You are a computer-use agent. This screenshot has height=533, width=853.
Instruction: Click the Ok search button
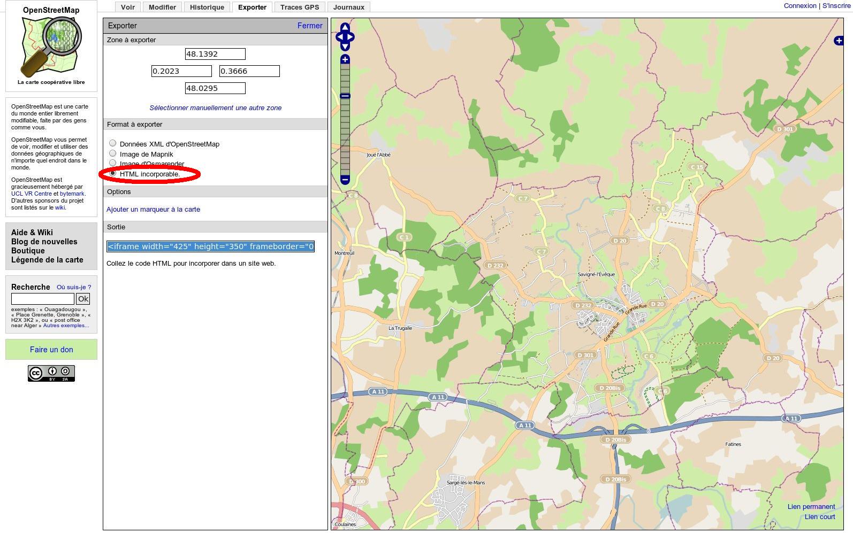pyautogui.click(x=83, y=299)
